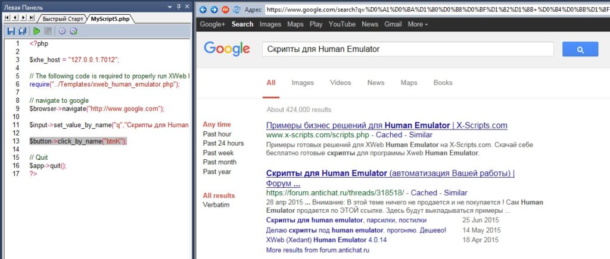The image size is (610, 259).
Task: Open Левая Панель dropdown arrow
Action: pyautogui.click(x=170, y=7)
